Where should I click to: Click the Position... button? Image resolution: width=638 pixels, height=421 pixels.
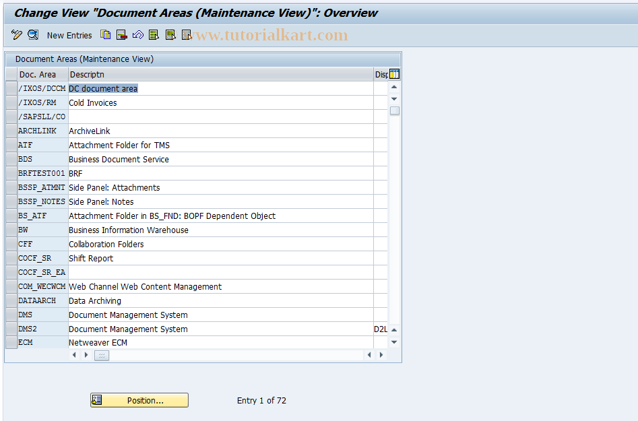point(139,400)
